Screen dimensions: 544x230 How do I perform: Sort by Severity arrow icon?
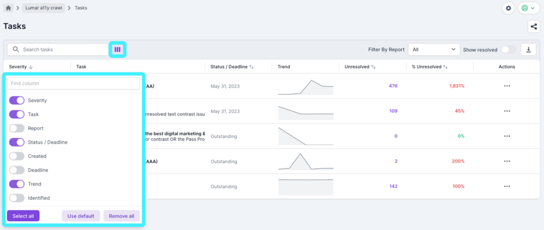(x=30, y=67)
